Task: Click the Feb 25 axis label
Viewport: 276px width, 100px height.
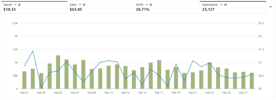Action: [226, 93]
